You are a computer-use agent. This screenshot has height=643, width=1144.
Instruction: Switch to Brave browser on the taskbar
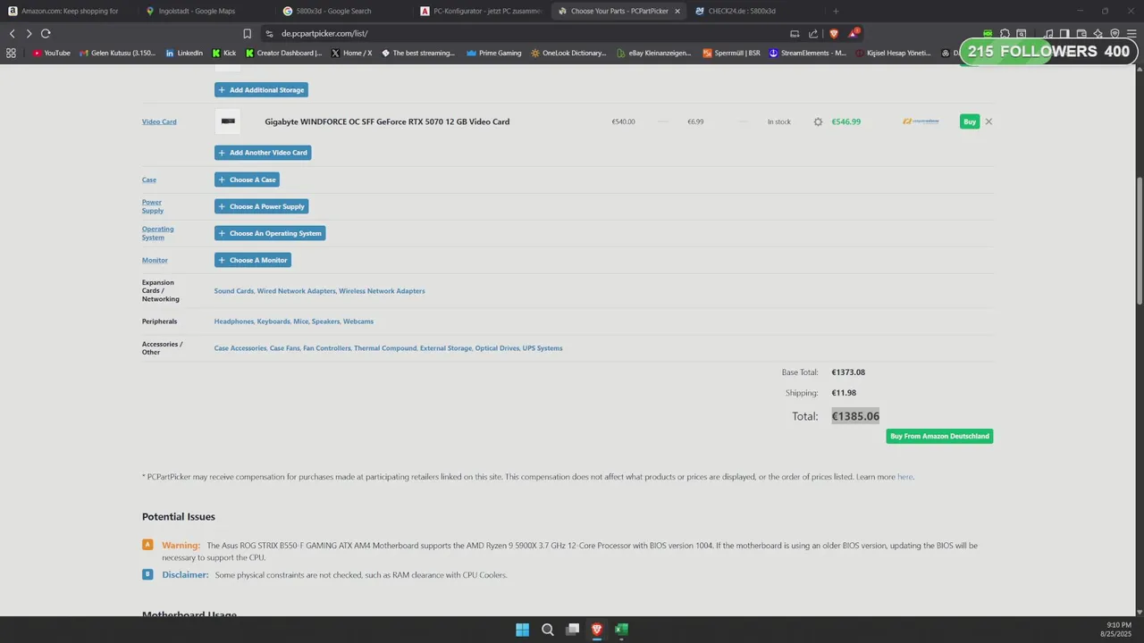click(597, 630)
